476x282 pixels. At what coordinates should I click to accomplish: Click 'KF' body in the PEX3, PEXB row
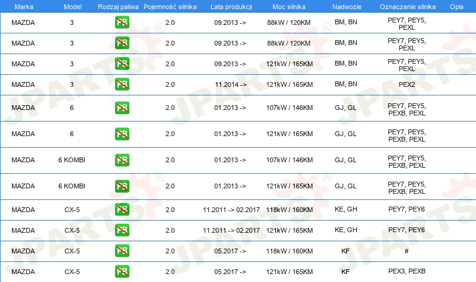click(346, 272)
